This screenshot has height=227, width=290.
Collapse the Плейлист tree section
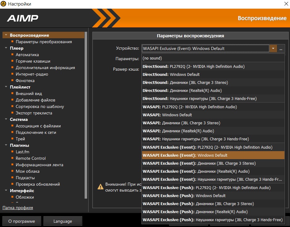click(x=6, y=87)
